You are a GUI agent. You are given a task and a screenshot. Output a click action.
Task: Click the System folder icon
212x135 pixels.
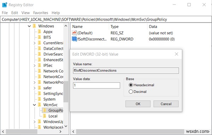[40, 99]
